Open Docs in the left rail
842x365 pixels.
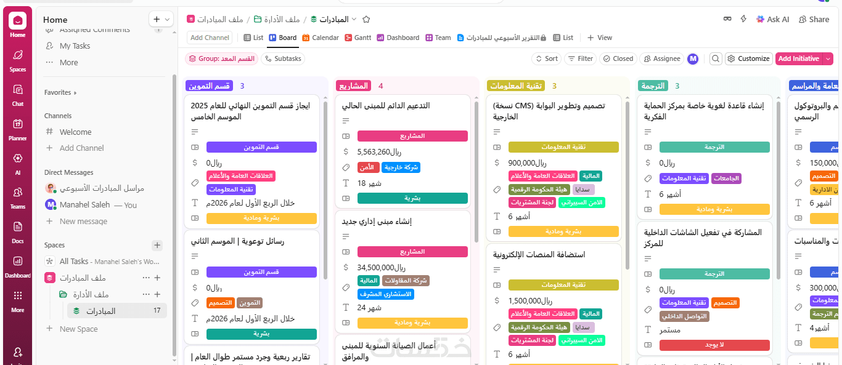pos(18,232)
